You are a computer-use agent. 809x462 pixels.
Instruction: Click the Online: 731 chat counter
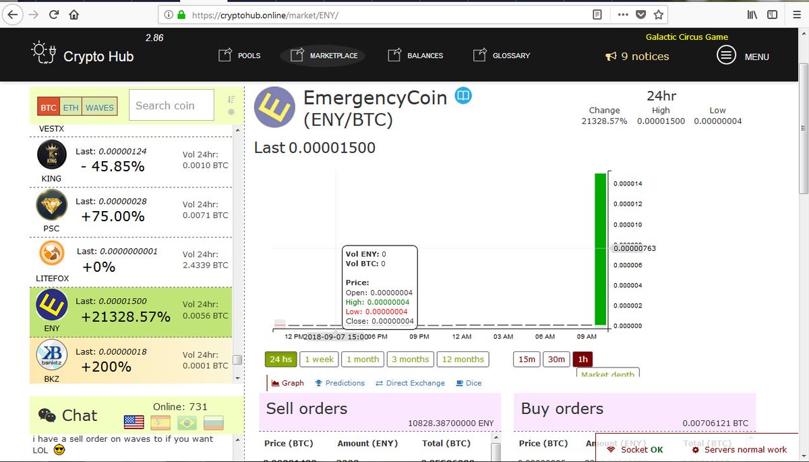pos(180,407)
